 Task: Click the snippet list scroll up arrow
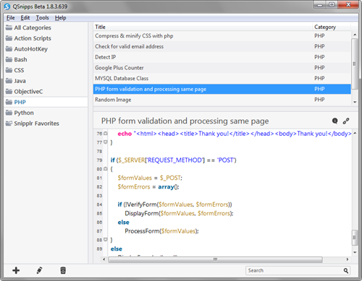[x=355, y=35]
